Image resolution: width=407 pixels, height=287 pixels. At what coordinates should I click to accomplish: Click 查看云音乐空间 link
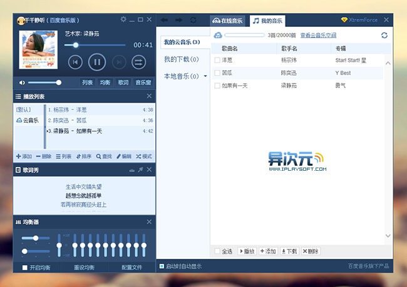click(x=318, y=35)
